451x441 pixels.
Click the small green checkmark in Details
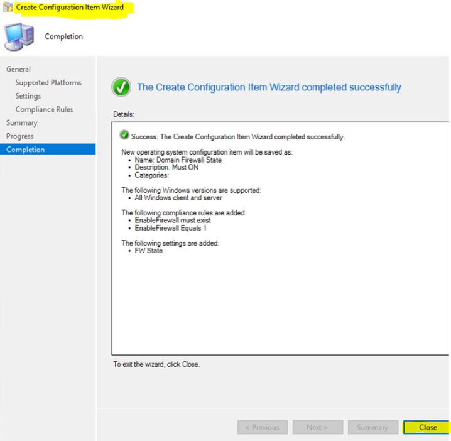pos(124,134)
